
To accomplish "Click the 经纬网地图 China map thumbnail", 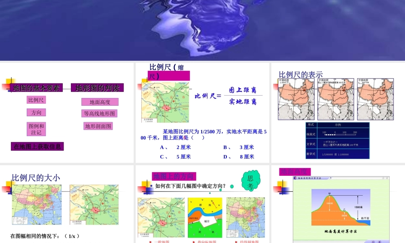I will pos(246,217).
